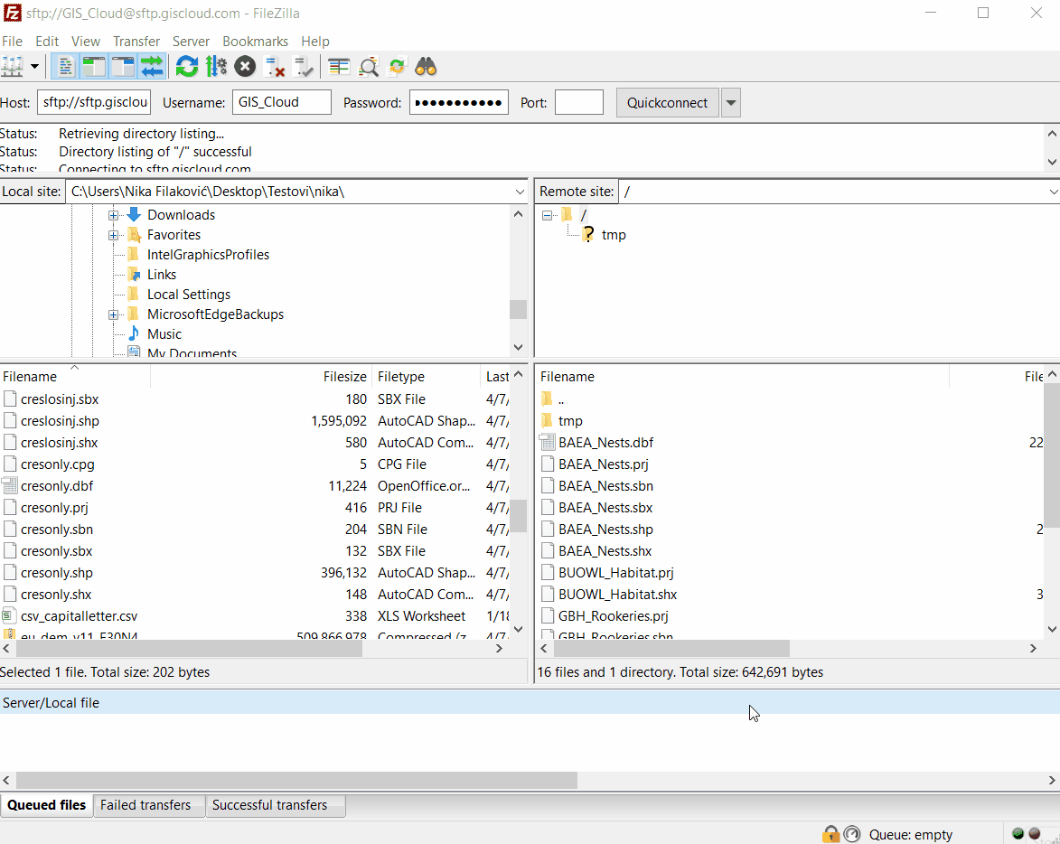Sort local files by Filename column
This screenshot has width=1060, height=844.
pos(75,377)
